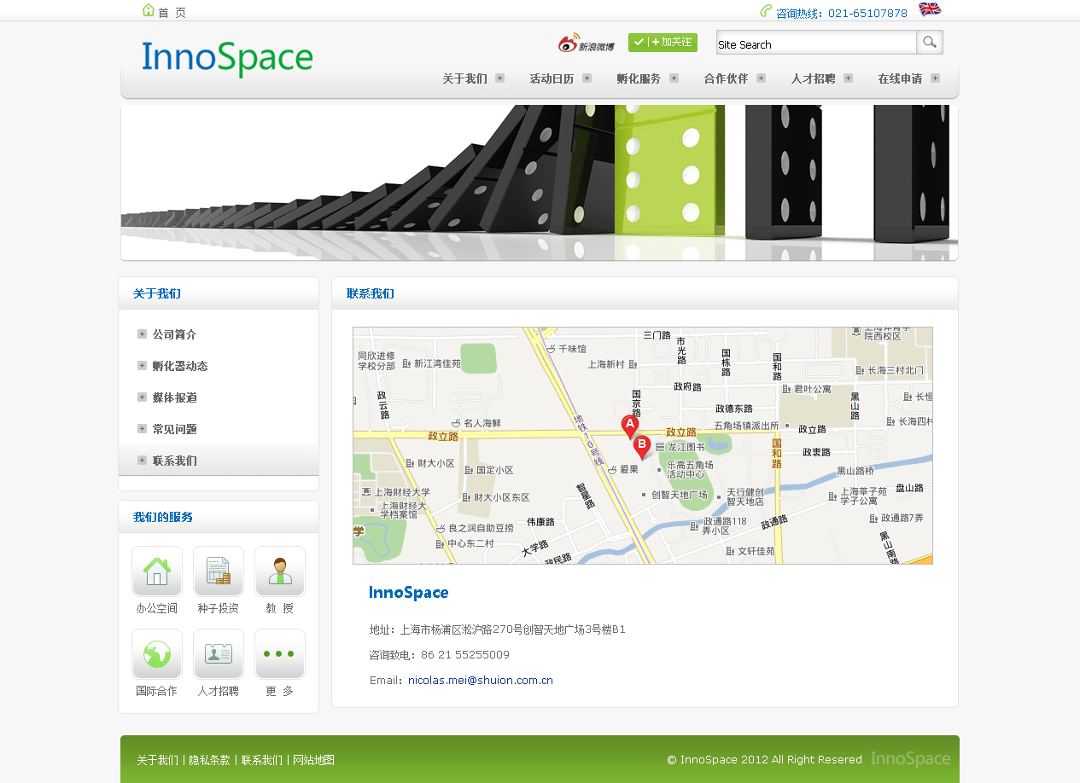Click the 更多 three-dots icon
This screenshot has height=783, width=1080.
(x=280, y=654)
